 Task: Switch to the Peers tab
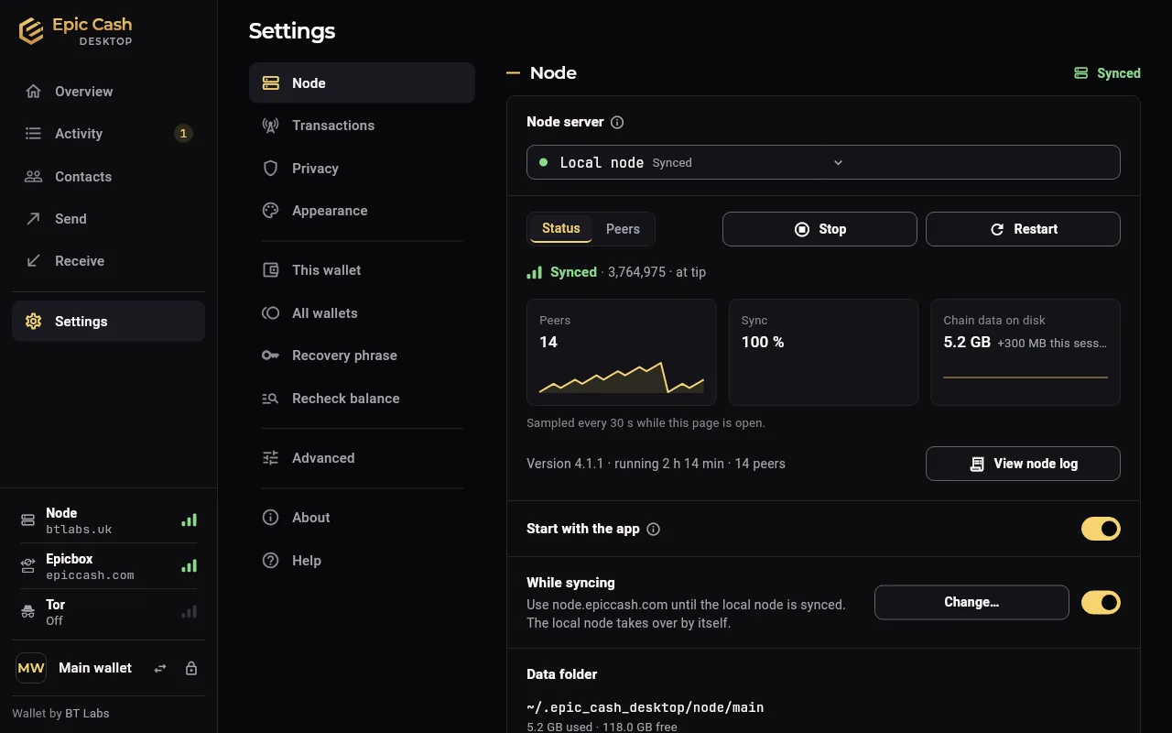[623, 229]
